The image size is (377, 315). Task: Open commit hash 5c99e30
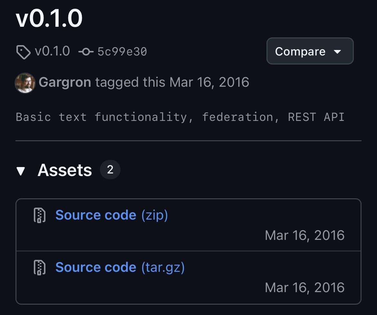point(122,52)
